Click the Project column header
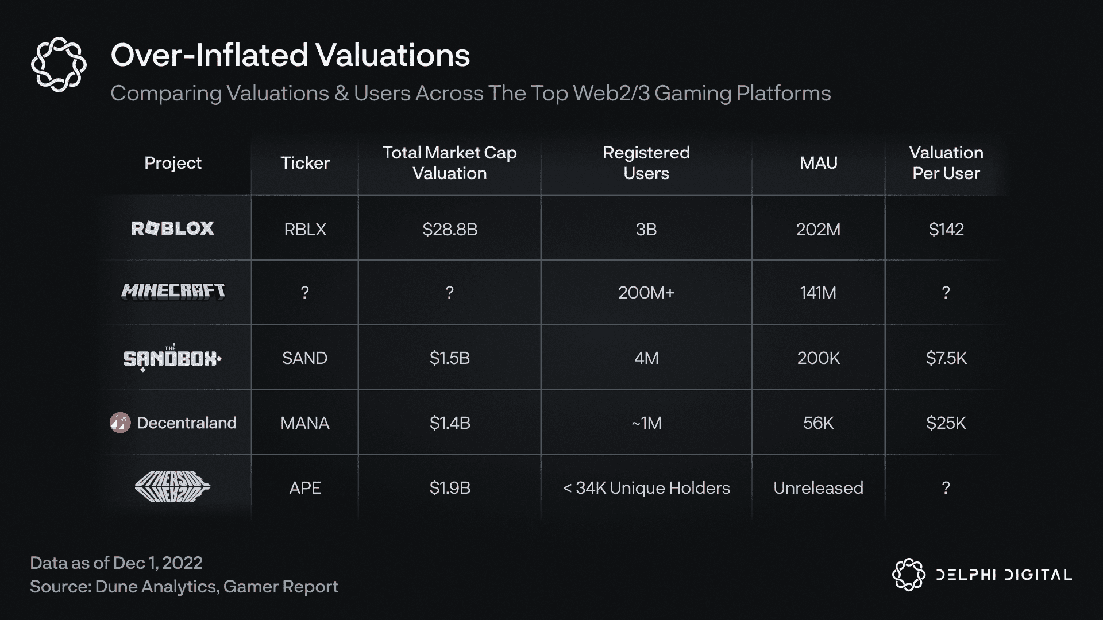The height and width of the screenshot is (620, 1103). point(173,163)
